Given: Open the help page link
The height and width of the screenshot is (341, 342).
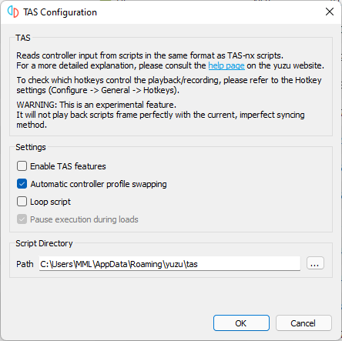Looking at the screenshot, I should click(226, 65).
